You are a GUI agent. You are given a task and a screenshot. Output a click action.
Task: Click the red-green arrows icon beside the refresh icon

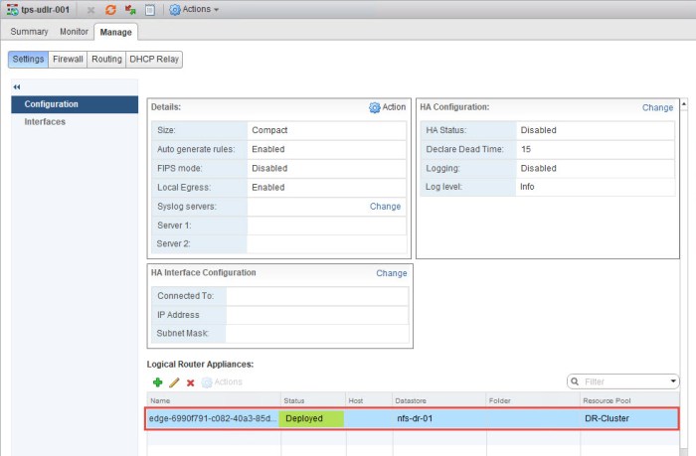pyautogui.click(x=130, y=10)
